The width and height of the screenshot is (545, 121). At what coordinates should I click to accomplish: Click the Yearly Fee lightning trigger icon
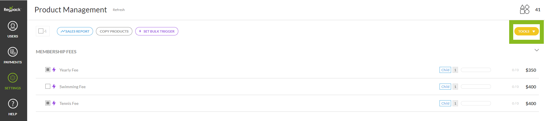point(54,70)
